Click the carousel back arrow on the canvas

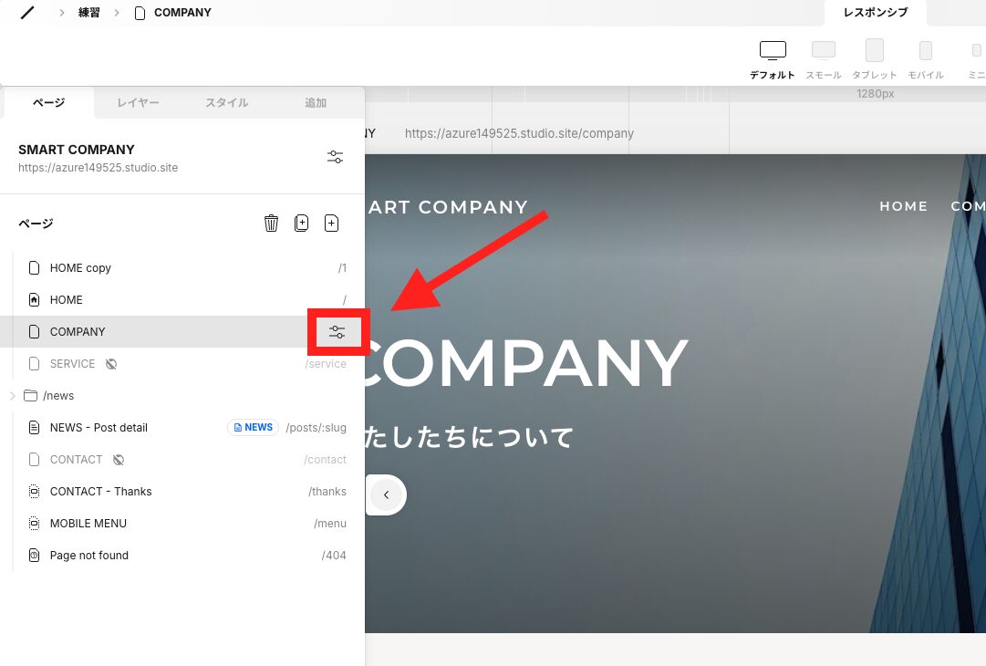tap(386, 494)
